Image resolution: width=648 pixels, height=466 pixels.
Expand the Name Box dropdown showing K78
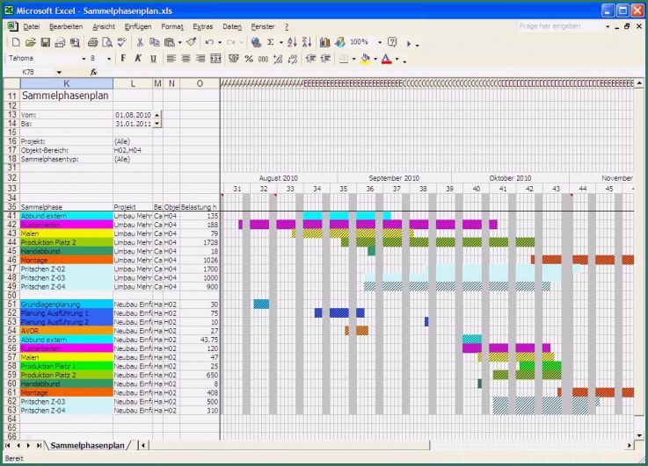[59, 72]
